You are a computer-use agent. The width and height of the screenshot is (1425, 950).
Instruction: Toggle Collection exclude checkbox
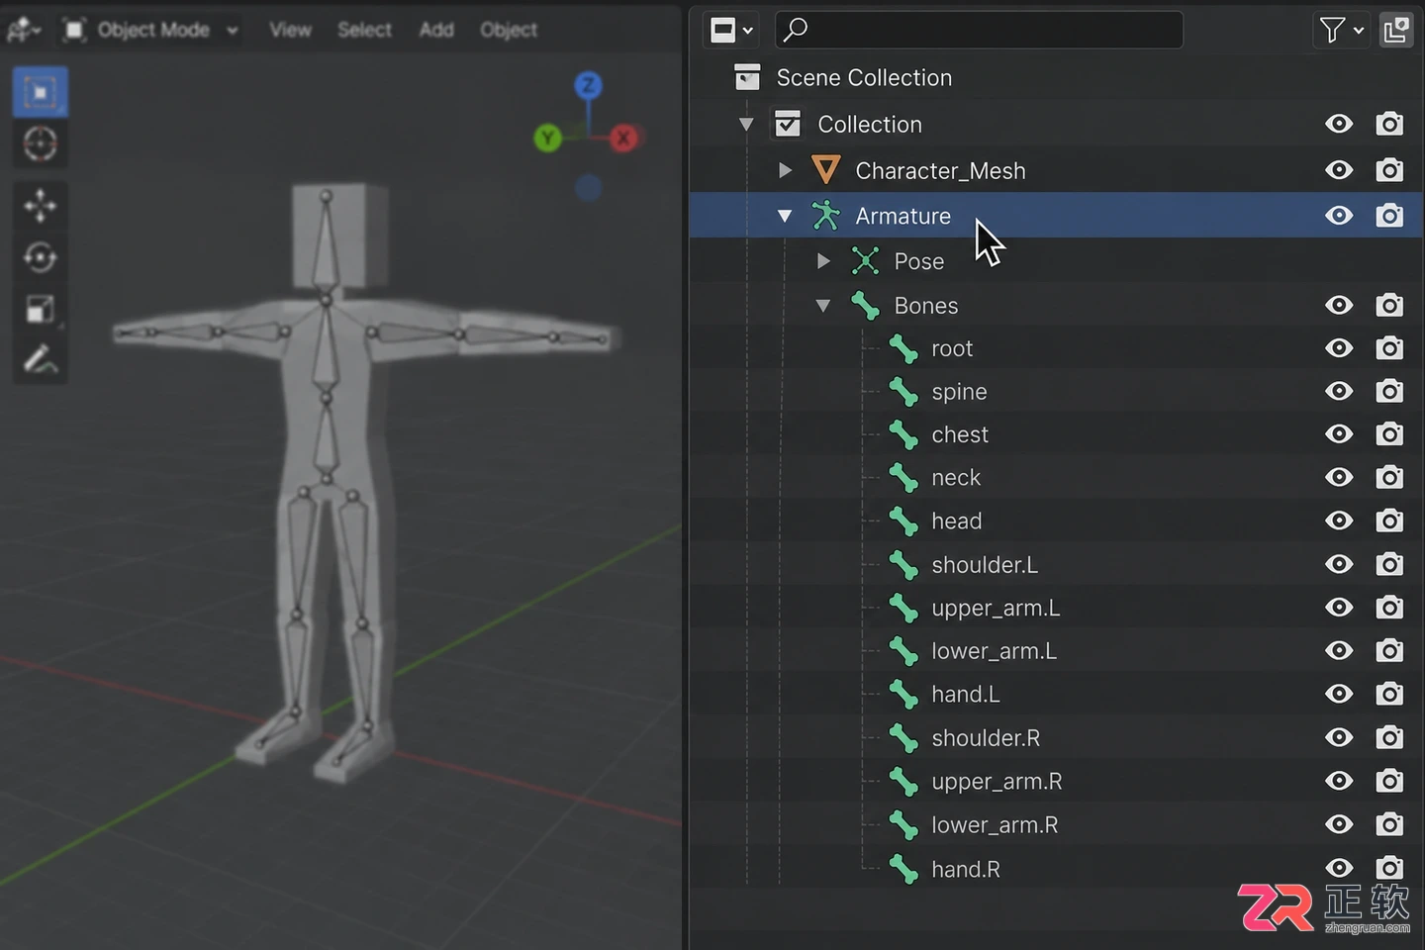coord(788,124)
